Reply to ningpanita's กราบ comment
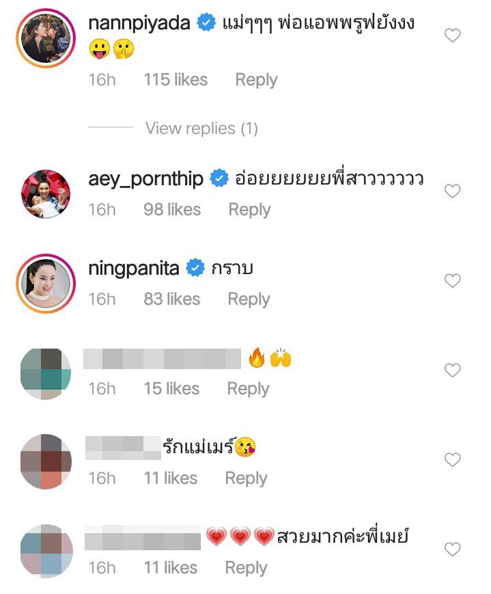This screenshot has height=594, width=491. pyautogui.click(x=249, y=299)
